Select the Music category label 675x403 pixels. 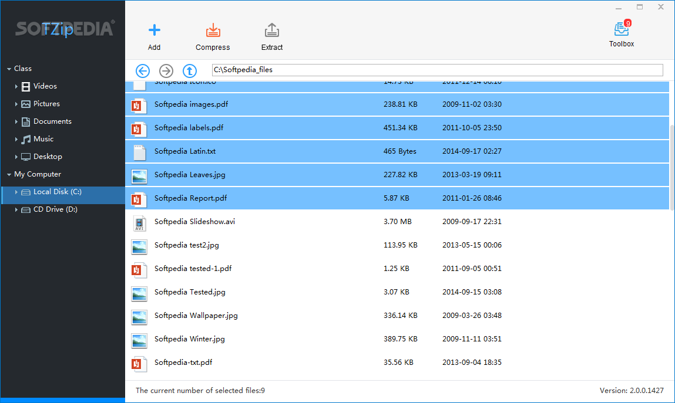pos(43,139)
